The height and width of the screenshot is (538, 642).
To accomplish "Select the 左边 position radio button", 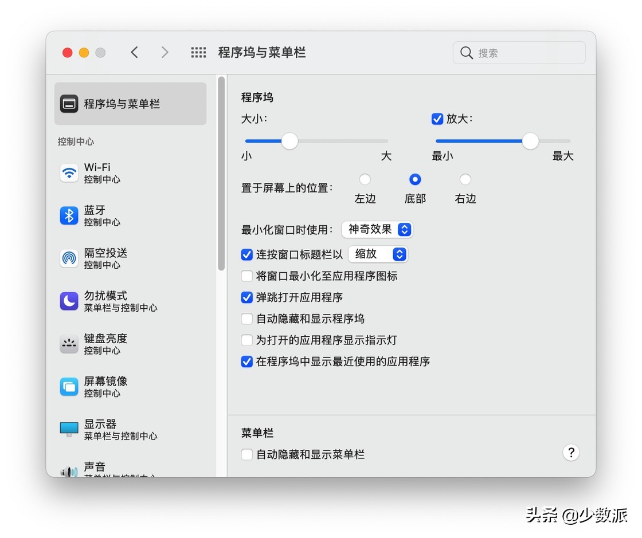I will point(365,179).
